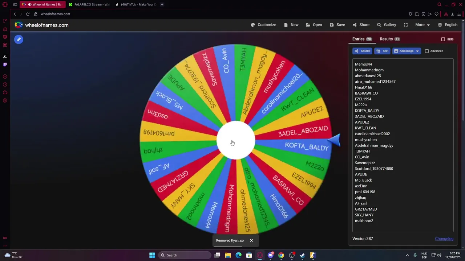Open the wheel Gallery
The width and height of the screenshot is (465, 261).
click(386, 25)
